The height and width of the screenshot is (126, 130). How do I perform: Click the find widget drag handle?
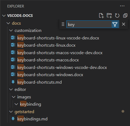pyautogui.click(x=63, y=24)
